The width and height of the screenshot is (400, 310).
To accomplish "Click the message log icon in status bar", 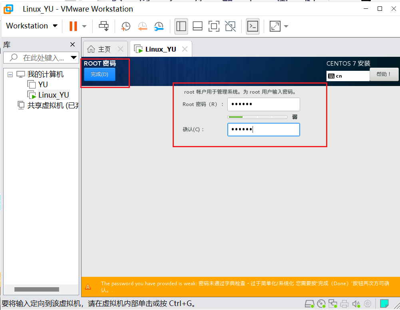I will 384,304.
